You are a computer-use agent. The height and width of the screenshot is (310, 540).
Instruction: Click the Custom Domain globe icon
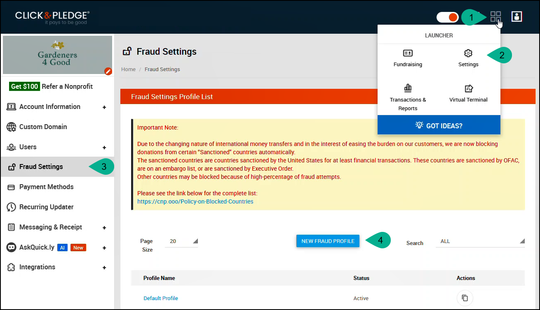(12, 127)
